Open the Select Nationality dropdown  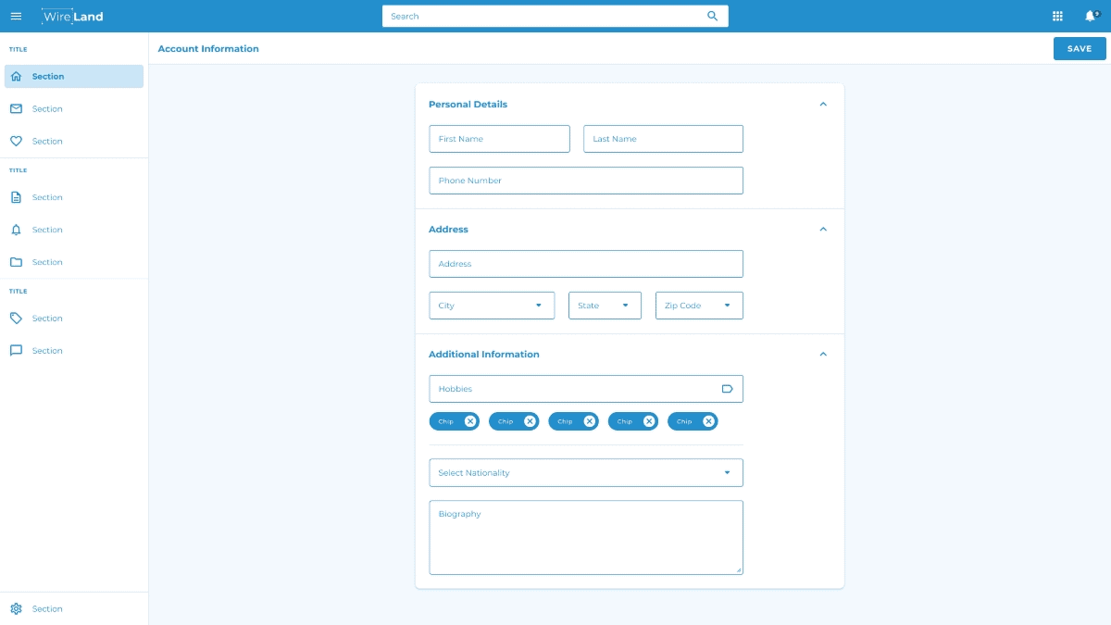[x=586, y=472]
